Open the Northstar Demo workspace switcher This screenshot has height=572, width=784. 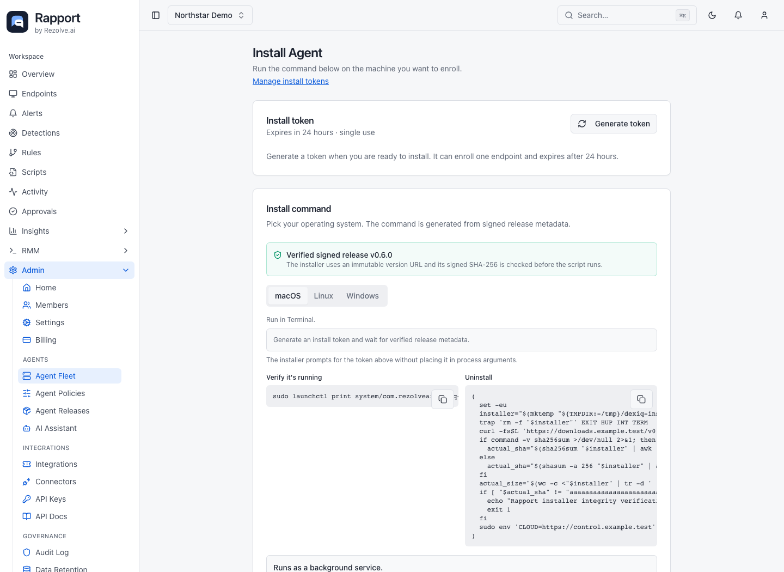coord(210,15)
